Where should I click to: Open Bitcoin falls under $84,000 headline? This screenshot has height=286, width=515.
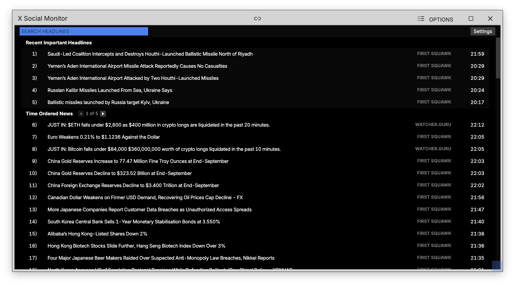click(x=164, y=149)
